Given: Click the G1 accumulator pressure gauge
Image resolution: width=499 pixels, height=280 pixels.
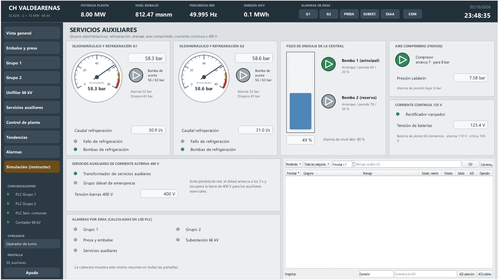Looking at the screenshot, I should pyautogui.click(x=97, y=77).
